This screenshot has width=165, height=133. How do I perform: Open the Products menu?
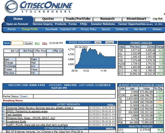(x=61, y=24)
